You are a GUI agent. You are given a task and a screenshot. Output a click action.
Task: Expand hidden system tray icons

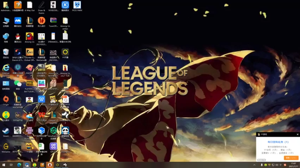[254, 165]
